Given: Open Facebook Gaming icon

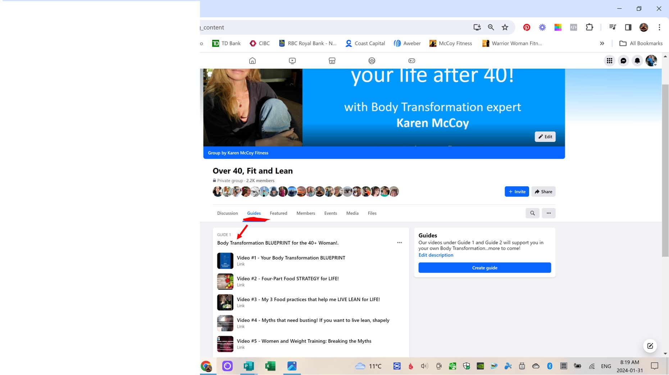Looking at the screenshot, I should point(411,61).
